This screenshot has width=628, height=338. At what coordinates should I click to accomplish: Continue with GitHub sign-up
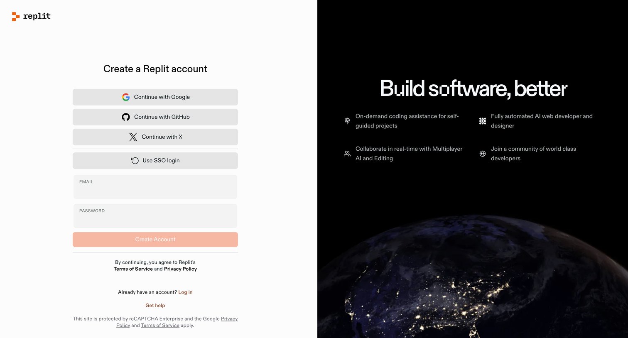[x=155, y=117]
